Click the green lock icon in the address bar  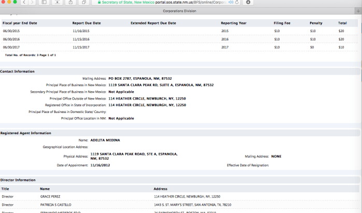coord(98,3)
